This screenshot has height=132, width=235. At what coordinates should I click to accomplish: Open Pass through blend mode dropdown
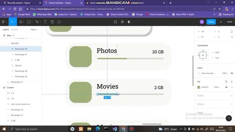click(208, 73)
